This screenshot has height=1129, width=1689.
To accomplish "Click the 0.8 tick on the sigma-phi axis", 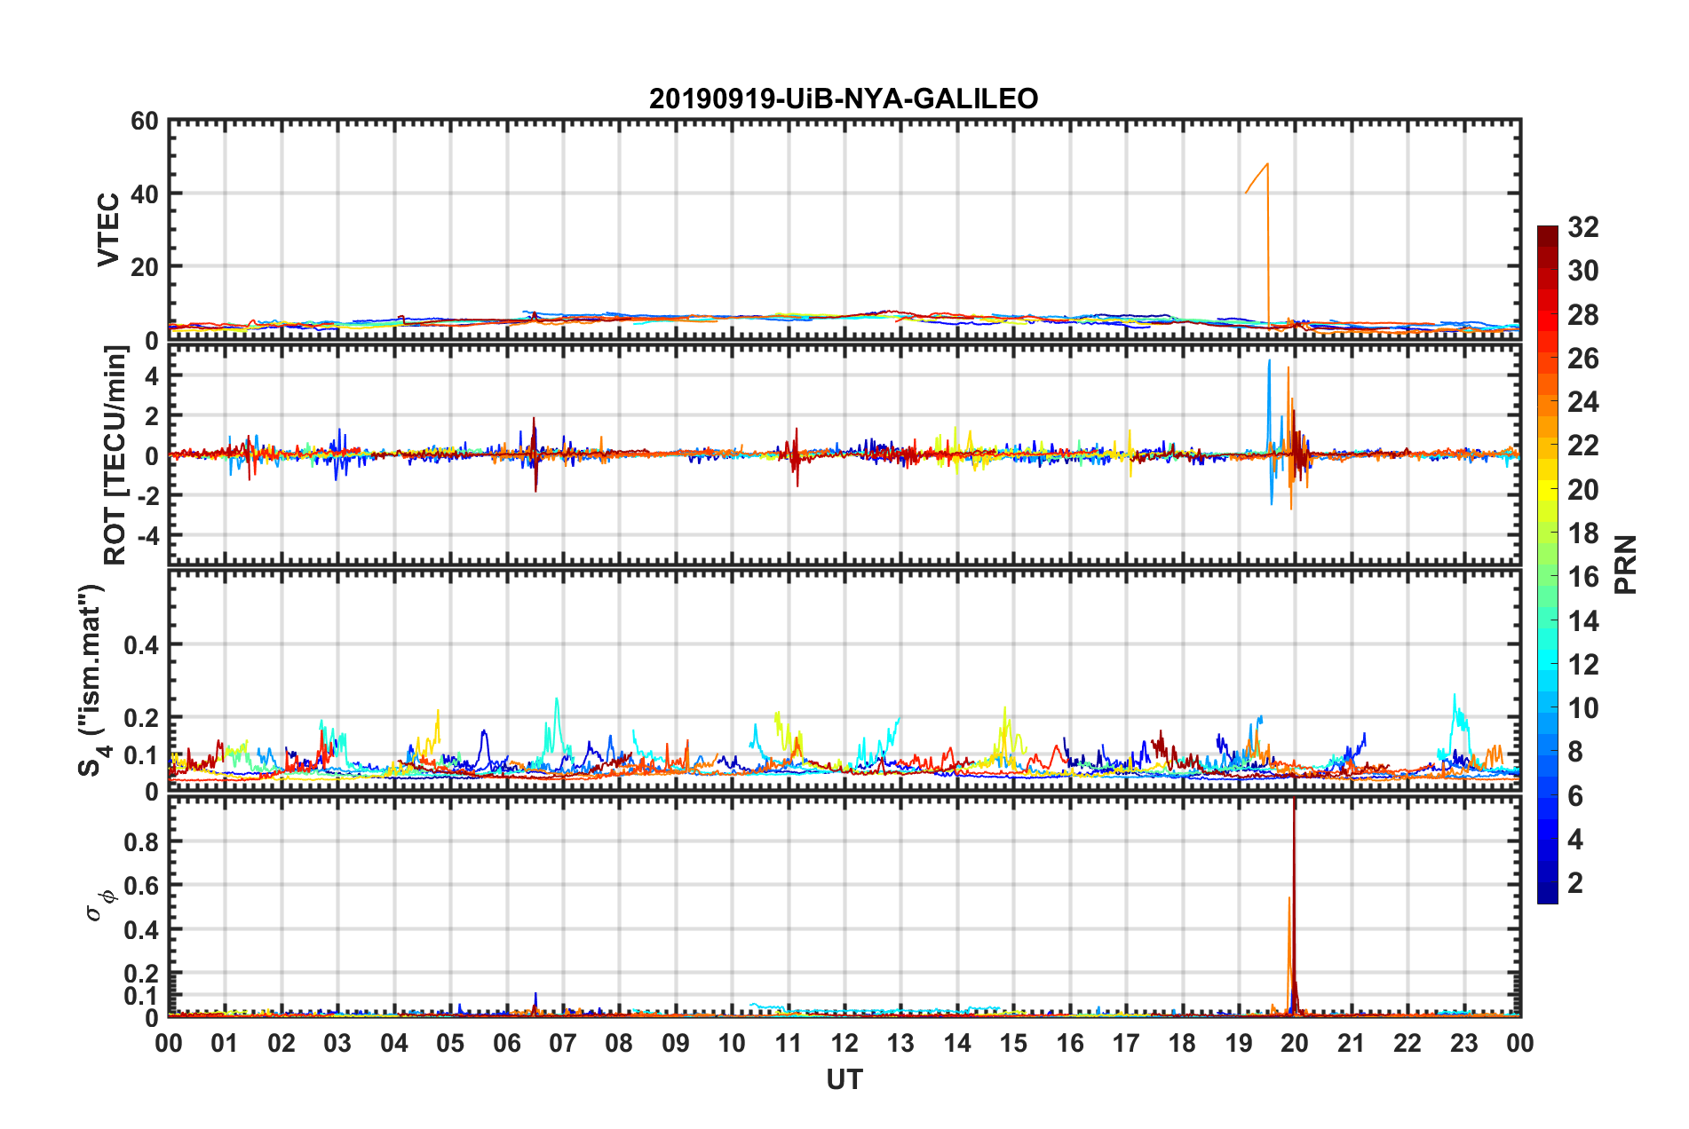I will [141, 841].
